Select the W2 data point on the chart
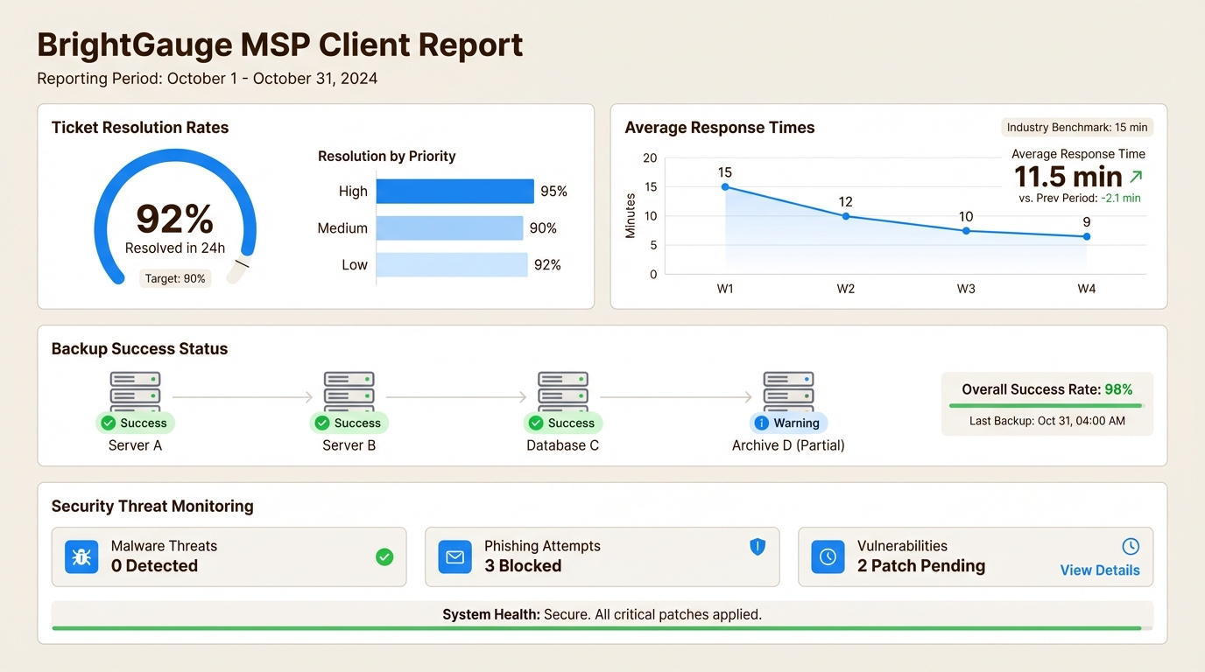The width and height of the screenshot is (1205, 672). pyautogui.click(x=845, y=215)
